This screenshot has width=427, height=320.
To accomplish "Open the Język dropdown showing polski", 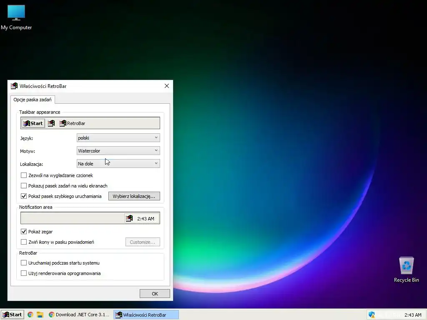I will 118,137.
